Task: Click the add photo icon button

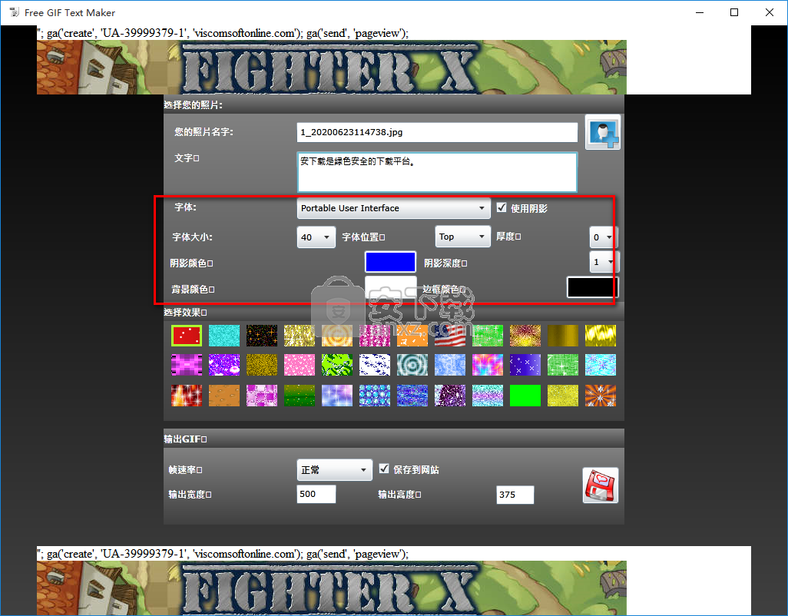Action: coord(603,132)
